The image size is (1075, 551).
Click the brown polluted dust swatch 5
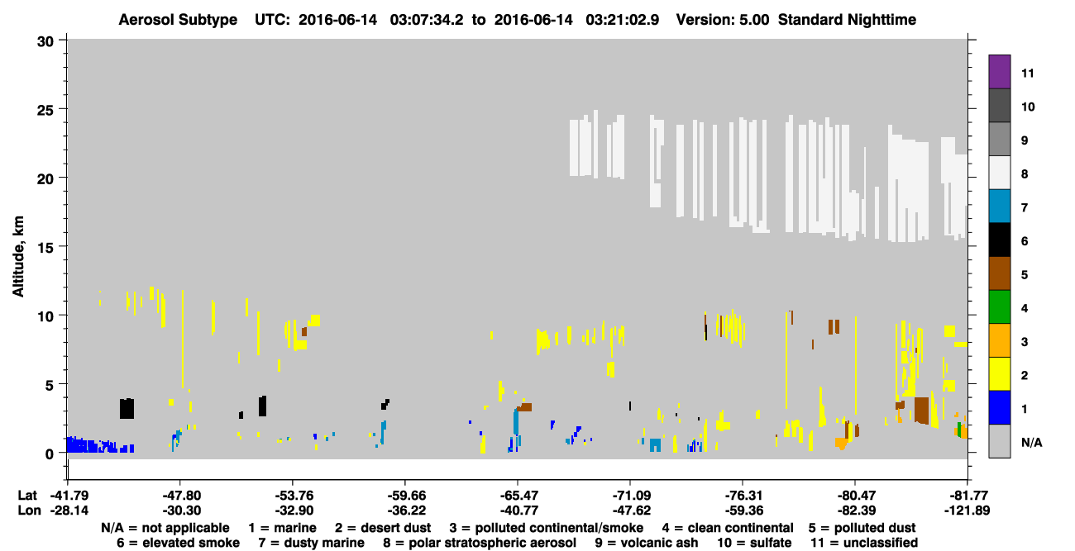(1000, 273)
